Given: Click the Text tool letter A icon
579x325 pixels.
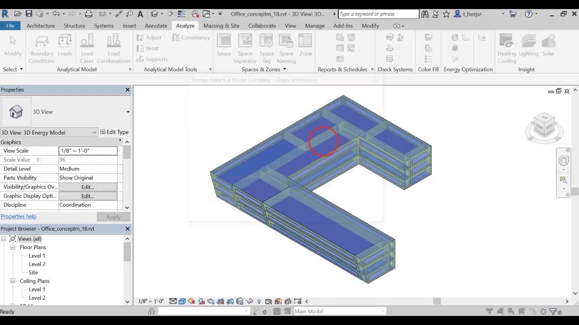Looking at the screenshot, I should point(140,14).
